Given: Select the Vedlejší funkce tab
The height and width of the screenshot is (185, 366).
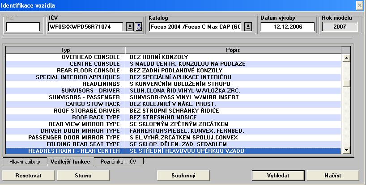Looking at the screenshot, I should click(70, 161).
